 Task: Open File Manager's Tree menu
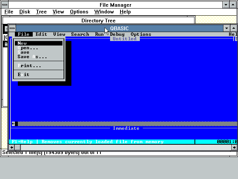[x=41, y=12]
